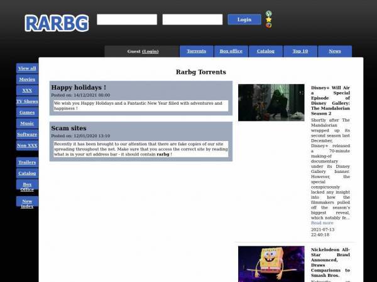The image size is (377, 282).
Task: Click the Scam sites heading
Action: coord(68,128)
